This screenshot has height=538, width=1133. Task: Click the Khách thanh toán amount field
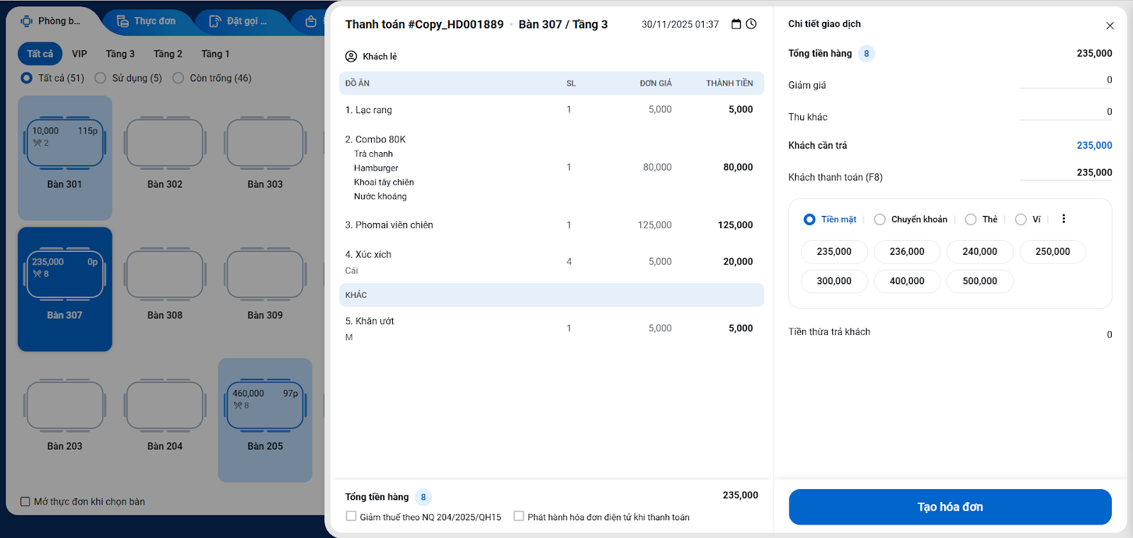(x=1066, y=173)
